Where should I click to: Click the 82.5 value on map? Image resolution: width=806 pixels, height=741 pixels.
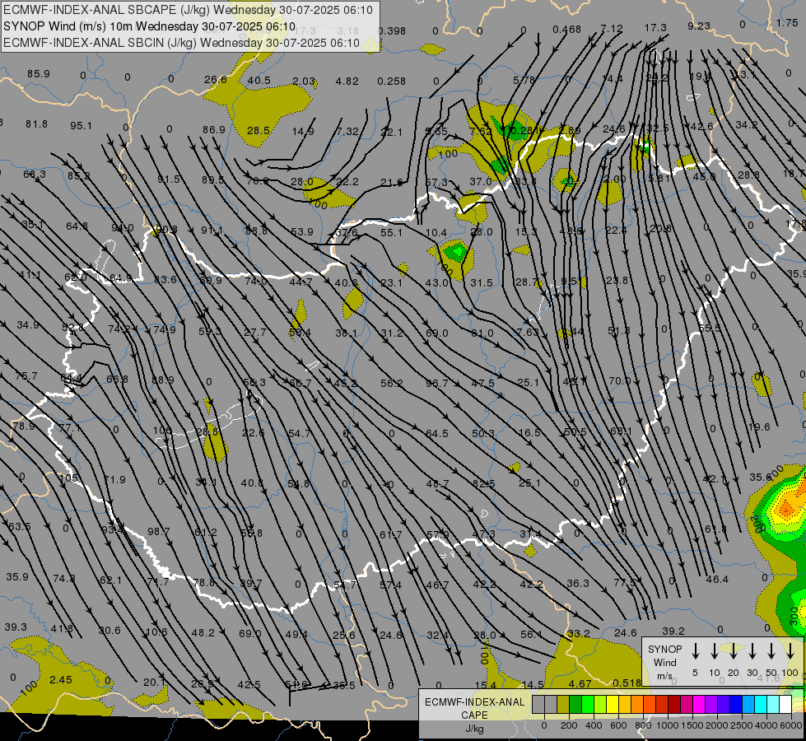click(484, 483)
